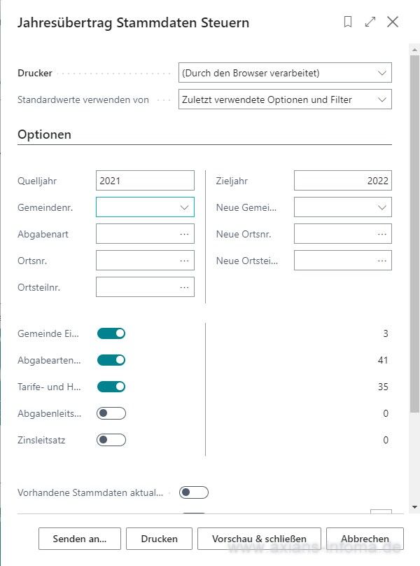
Task: Disable the Gemeinde Ei... toggle
Action: 111,333
